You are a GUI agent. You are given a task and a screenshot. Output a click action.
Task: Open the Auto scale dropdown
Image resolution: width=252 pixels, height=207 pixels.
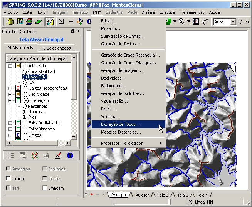233,22
